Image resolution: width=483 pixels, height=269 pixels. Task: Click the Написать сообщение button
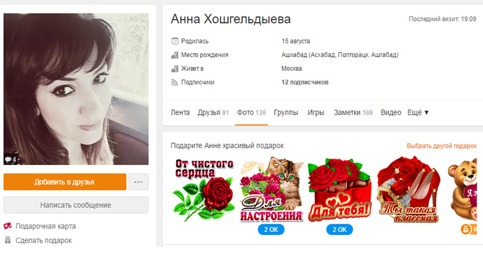tap(76, 205)
